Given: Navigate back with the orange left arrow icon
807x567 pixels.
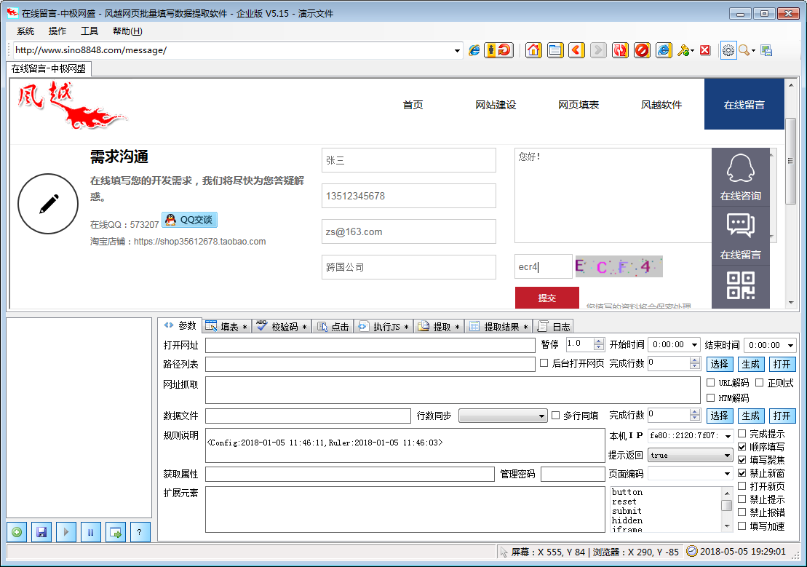Looking at the screenshot, I should click(x=576, y=50).
